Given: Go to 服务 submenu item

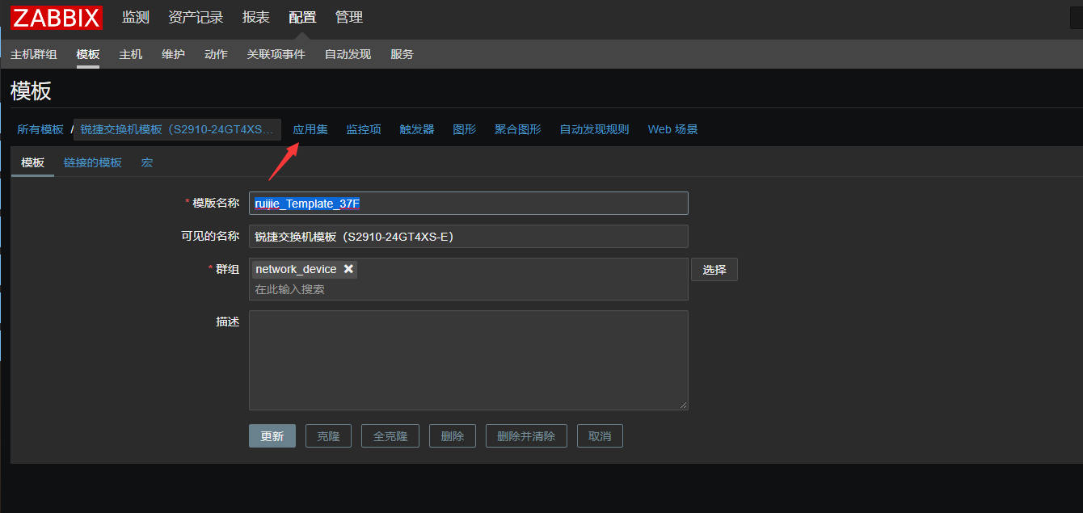Looking at the screenshot, I should click(402, 54).
